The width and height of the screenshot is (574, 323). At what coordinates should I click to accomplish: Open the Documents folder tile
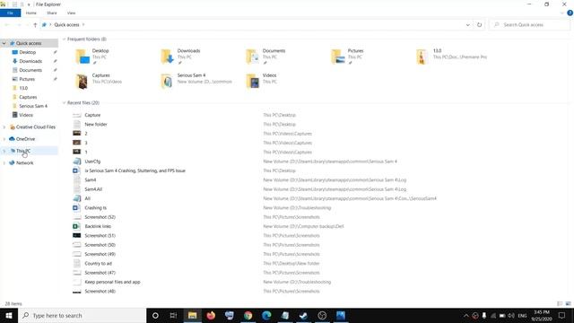click(x=265, y=57)
